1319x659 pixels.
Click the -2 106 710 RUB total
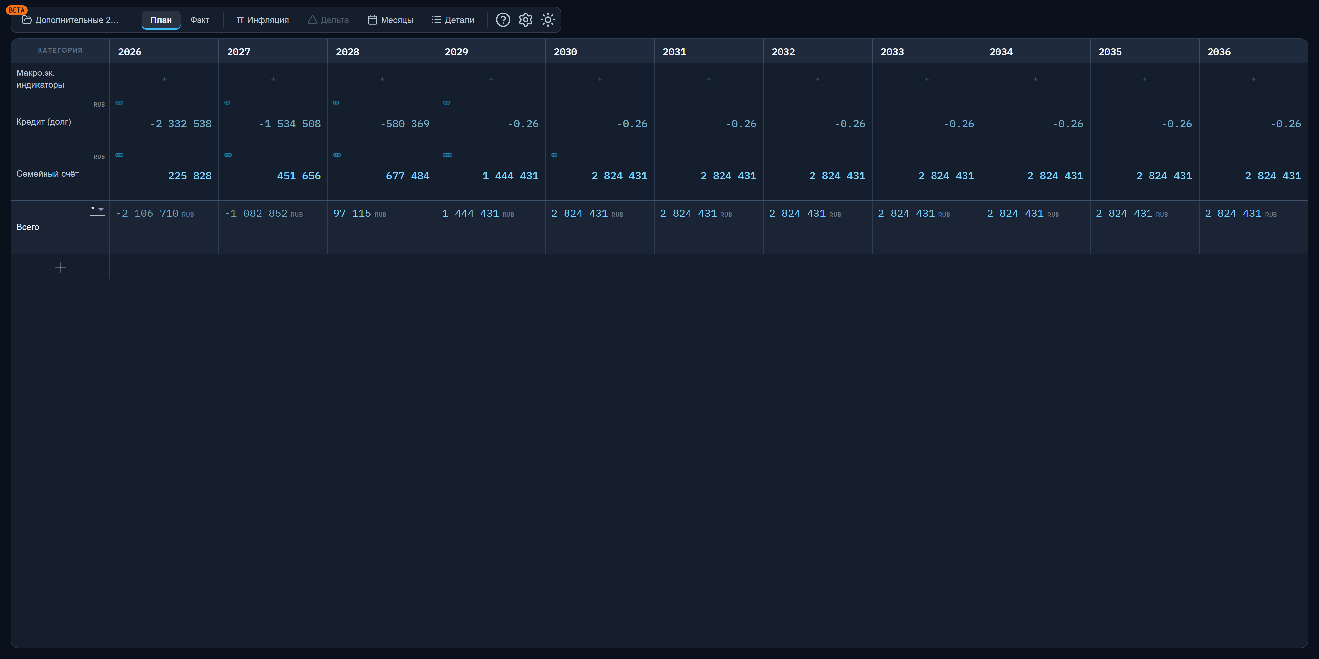155,214
